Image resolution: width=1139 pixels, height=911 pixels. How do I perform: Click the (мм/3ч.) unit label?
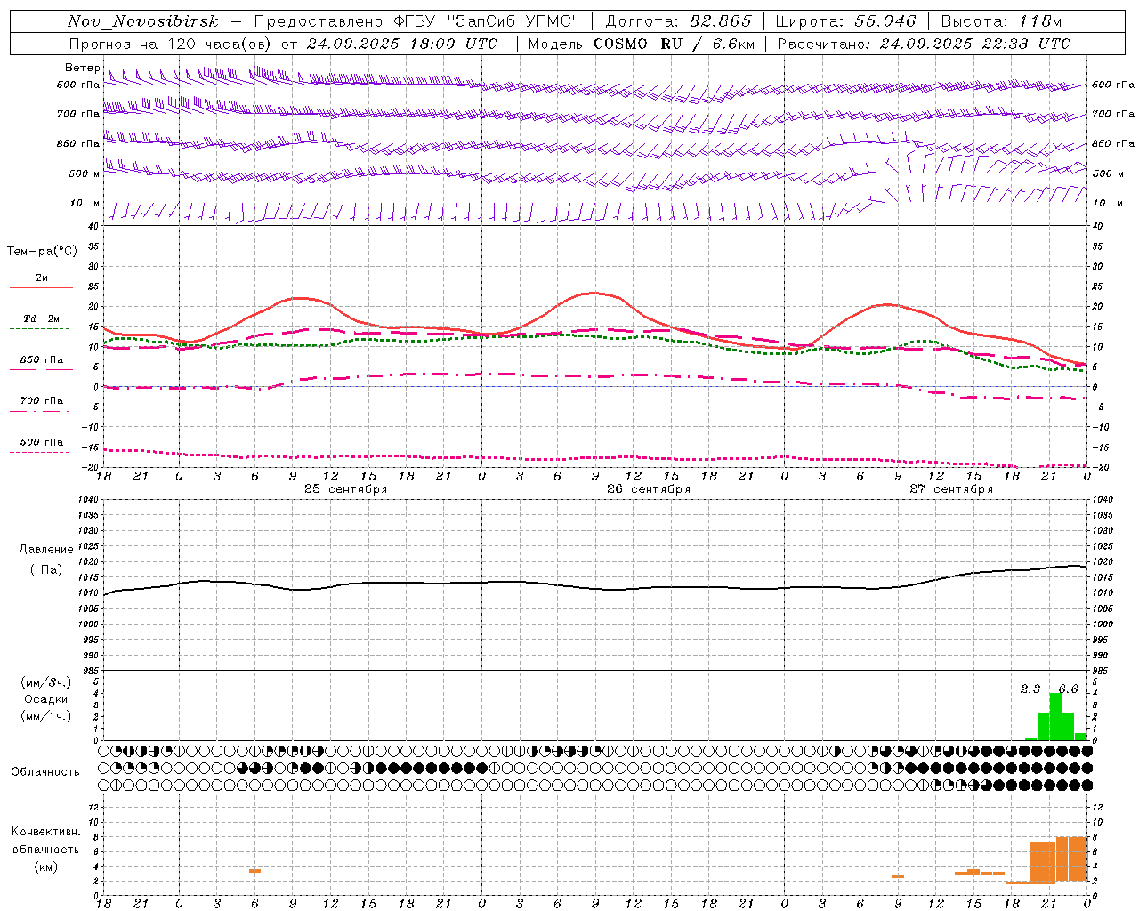click(x=45, y=682)
